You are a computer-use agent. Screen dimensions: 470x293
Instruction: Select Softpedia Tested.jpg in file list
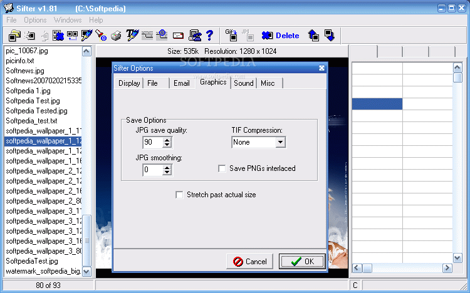36,111
